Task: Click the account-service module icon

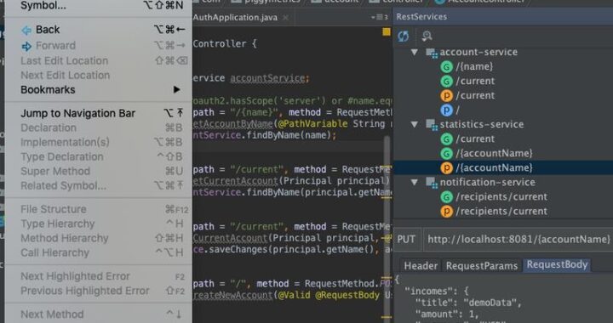Action: coord(432,53)
